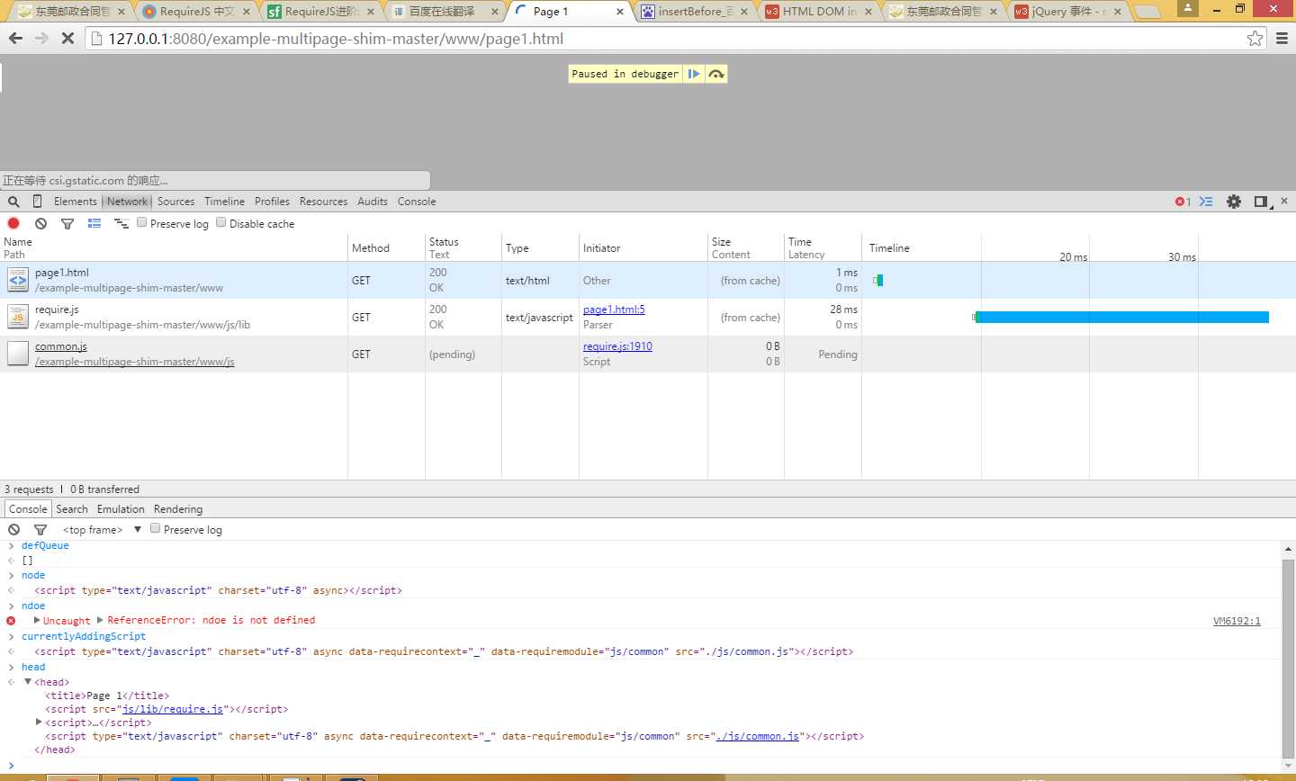Go back to the previous page
1296x781 pixels.
(x=15, y=39)
